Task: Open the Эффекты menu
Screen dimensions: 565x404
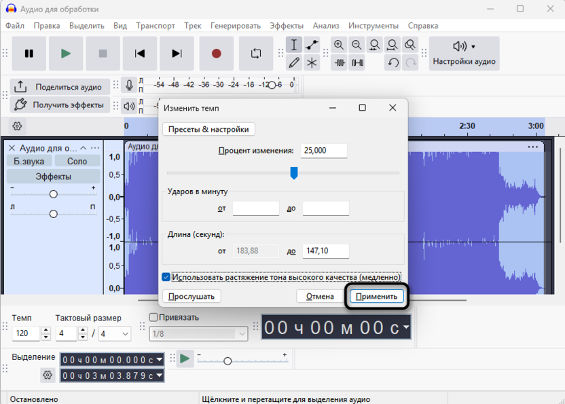Action: [286, 26]
